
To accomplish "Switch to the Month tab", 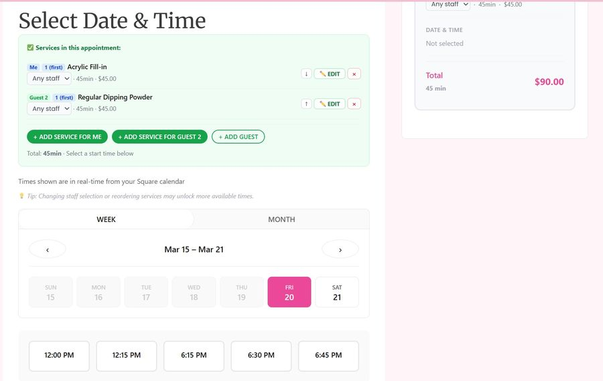I will point(281,219).
